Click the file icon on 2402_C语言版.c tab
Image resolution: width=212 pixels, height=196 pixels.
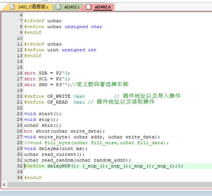12,7
